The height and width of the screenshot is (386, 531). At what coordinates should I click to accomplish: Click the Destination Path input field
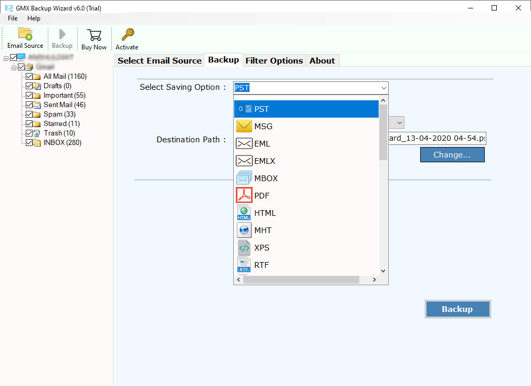(437, 138)
